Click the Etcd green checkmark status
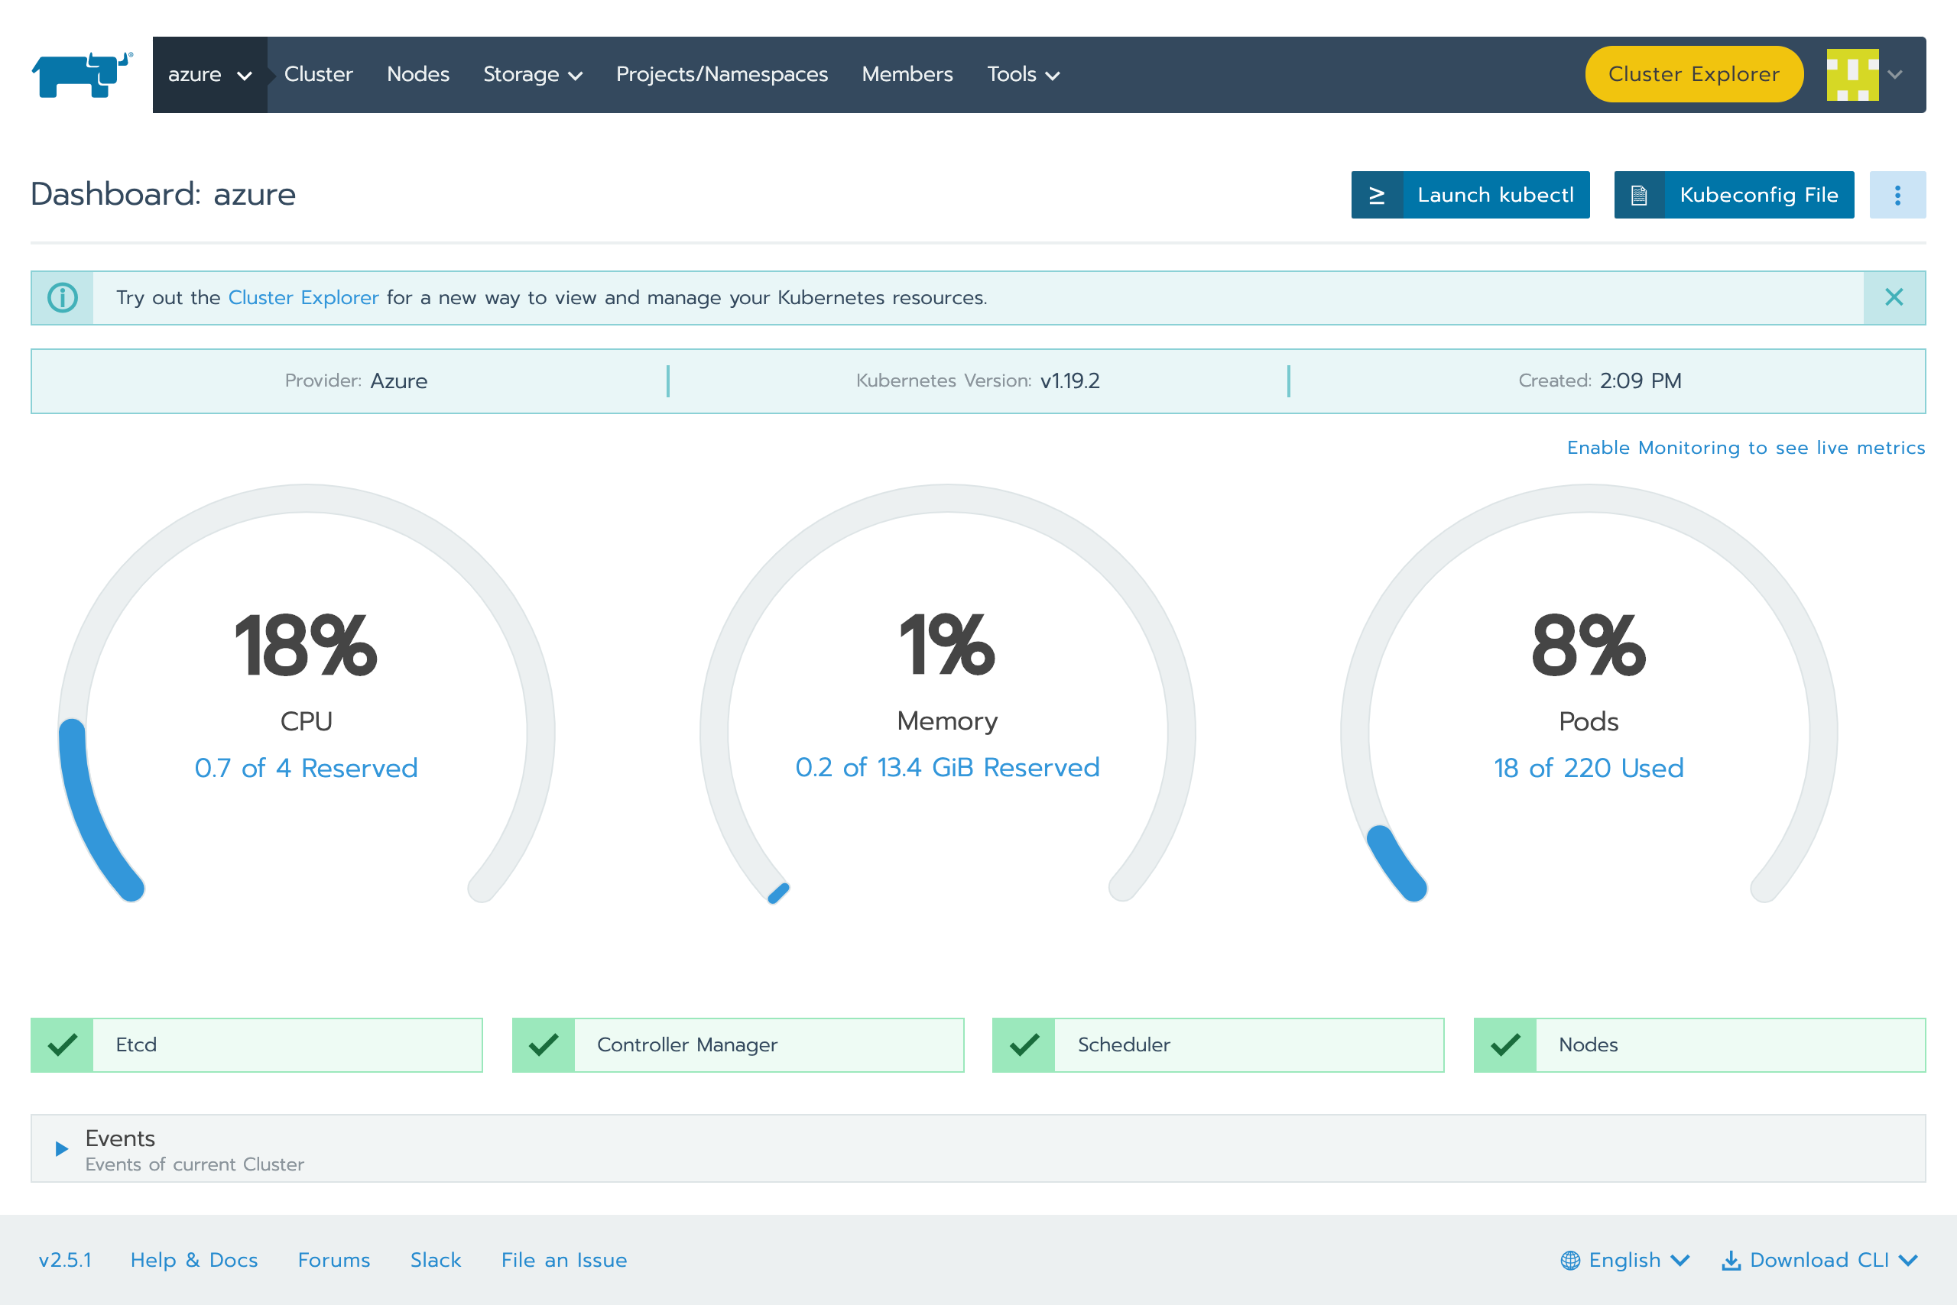This screenshot has width=1957, height=1305. pos(63,1044)
